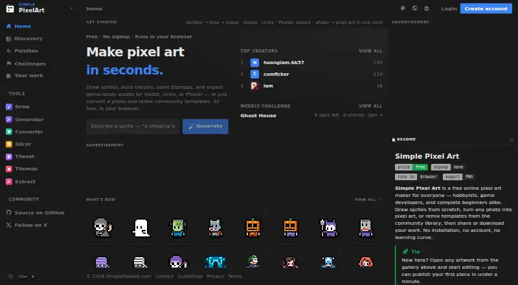
Task: View all Top Creators
Action: pos(370,51)
